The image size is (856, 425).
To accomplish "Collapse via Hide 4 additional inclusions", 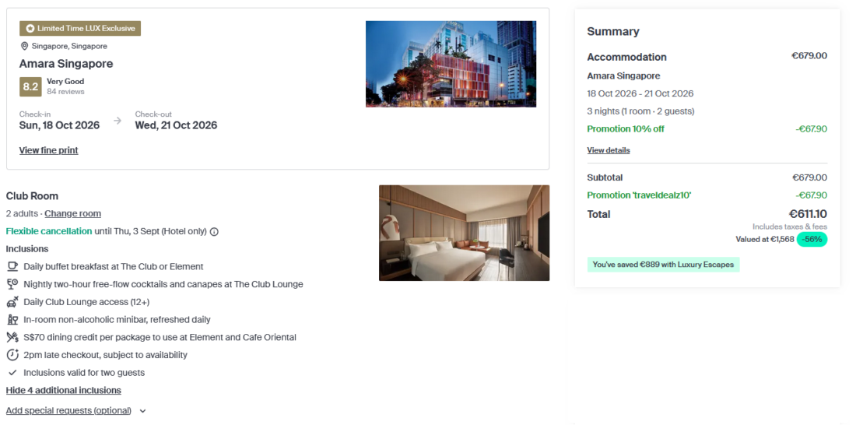I will (64, 390).
